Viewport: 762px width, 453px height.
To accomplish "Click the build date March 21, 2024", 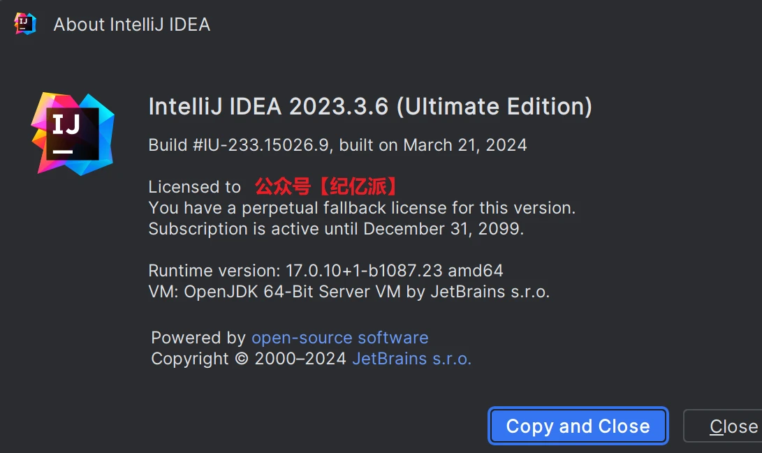I will [465, 145].
